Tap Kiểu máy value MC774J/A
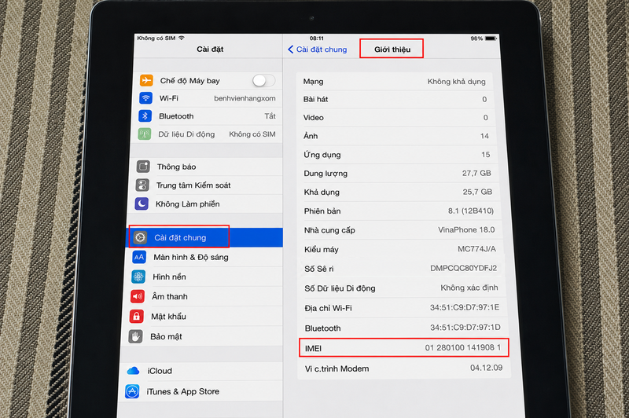The width and height of the screenshot is (629, 418). pos(477,249)
